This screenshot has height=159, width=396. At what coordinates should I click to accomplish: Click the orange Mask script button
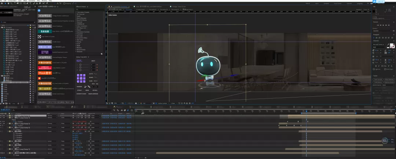pyautogui.click(x=45, y=73)
